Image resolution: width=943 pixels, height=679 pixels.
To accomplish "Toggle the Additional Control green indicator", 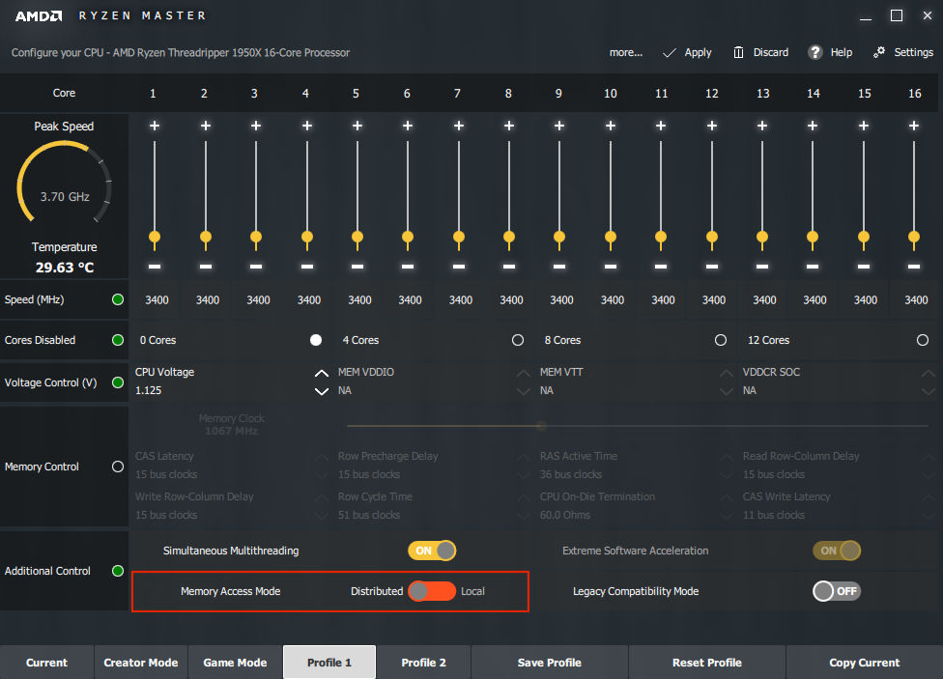I will point(118,571).
